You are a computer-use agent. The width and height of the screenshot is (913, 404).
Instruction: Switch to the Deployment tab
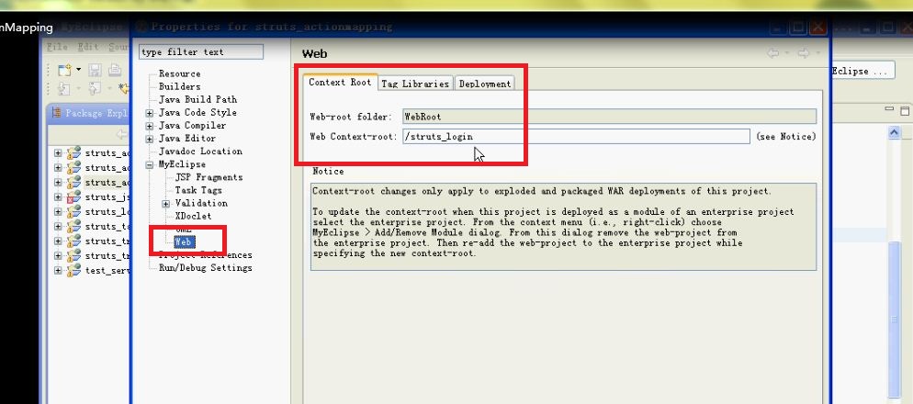[x=485, y=84]
